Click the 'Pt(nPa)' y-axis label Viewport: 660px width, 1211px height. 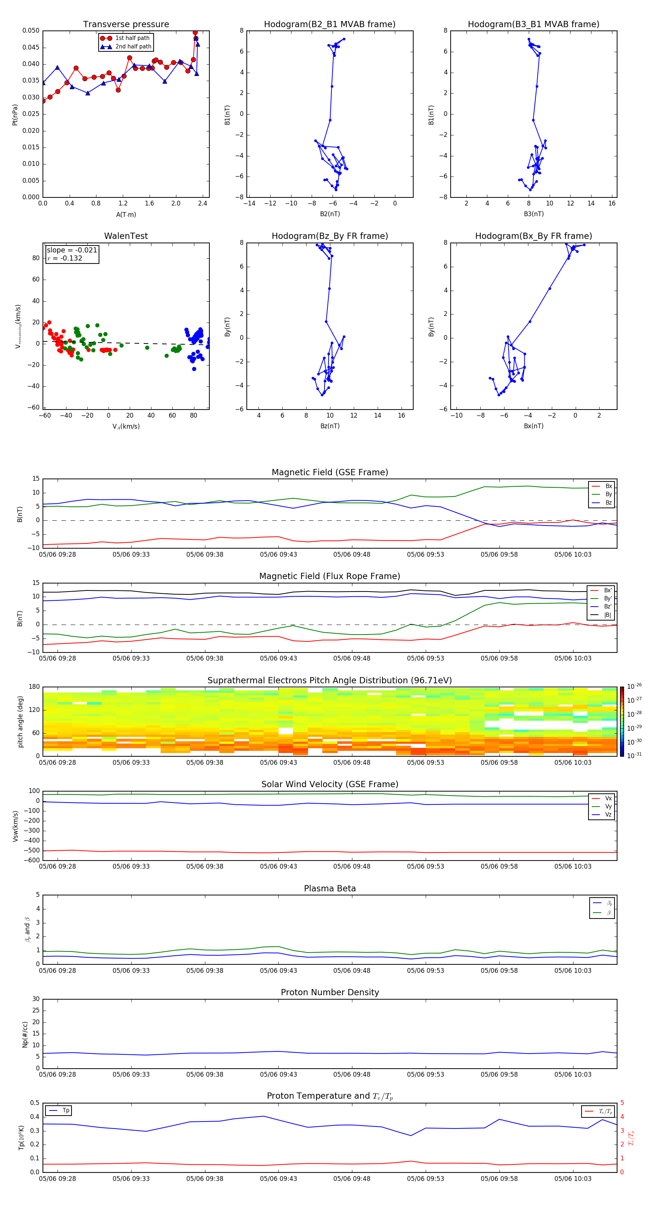click(x=15, y=115)
